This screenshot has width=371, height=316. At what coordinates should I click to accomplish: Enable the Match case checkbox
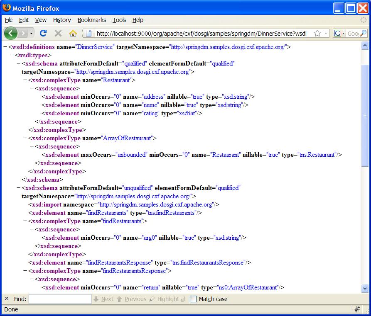click(x=193, y=299)
